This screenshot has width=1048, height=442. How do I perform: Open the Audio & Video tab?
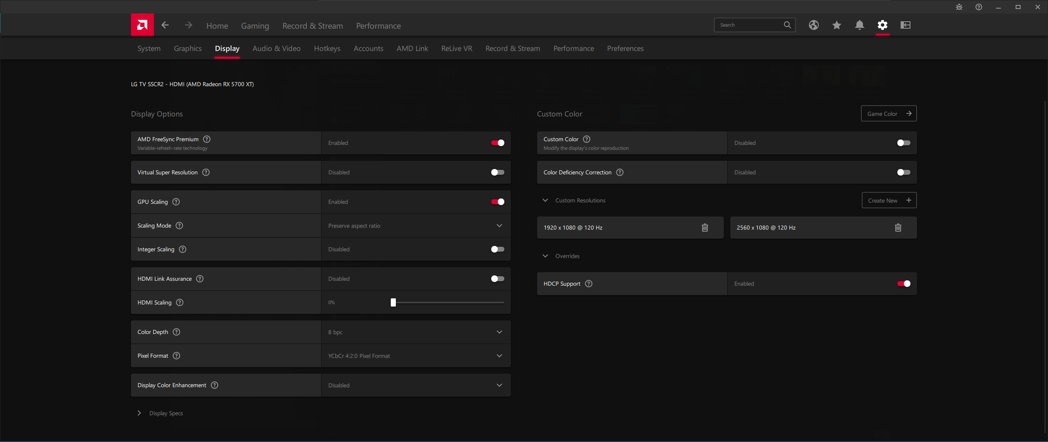(x=277, y=48)
